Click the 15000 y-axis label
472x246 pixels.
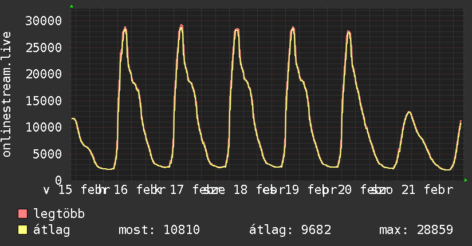click(45, 101)
